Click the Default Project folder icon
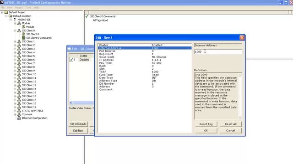 [6, 12]
